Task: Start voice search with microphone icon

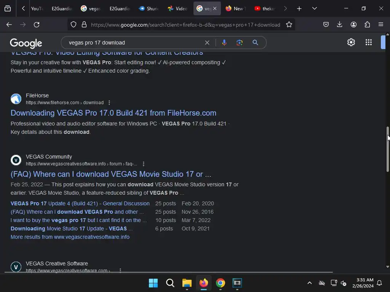Action: pyautogui.click(x=224, y=43)
